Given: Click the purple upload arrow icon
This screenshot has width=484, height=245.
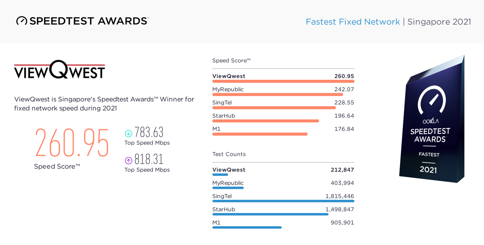Looking at the screenshot, I should click(129, 161).
